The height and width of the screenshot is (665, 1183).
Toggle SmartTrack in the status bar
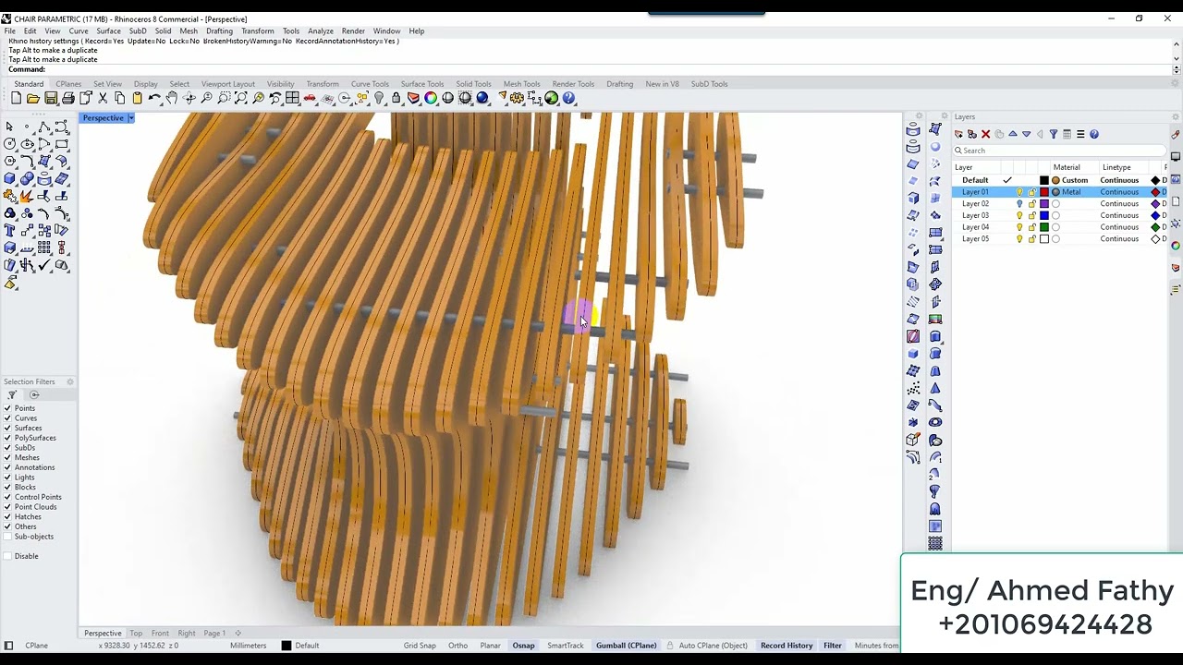[x=566, y=646]
